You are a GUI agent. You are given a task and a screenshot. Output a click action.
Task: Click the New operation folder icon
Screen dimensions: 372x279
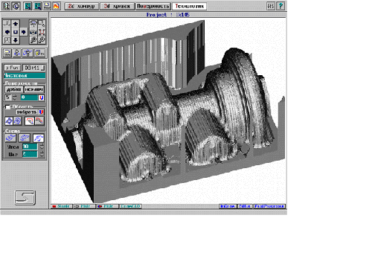[7, 53]
